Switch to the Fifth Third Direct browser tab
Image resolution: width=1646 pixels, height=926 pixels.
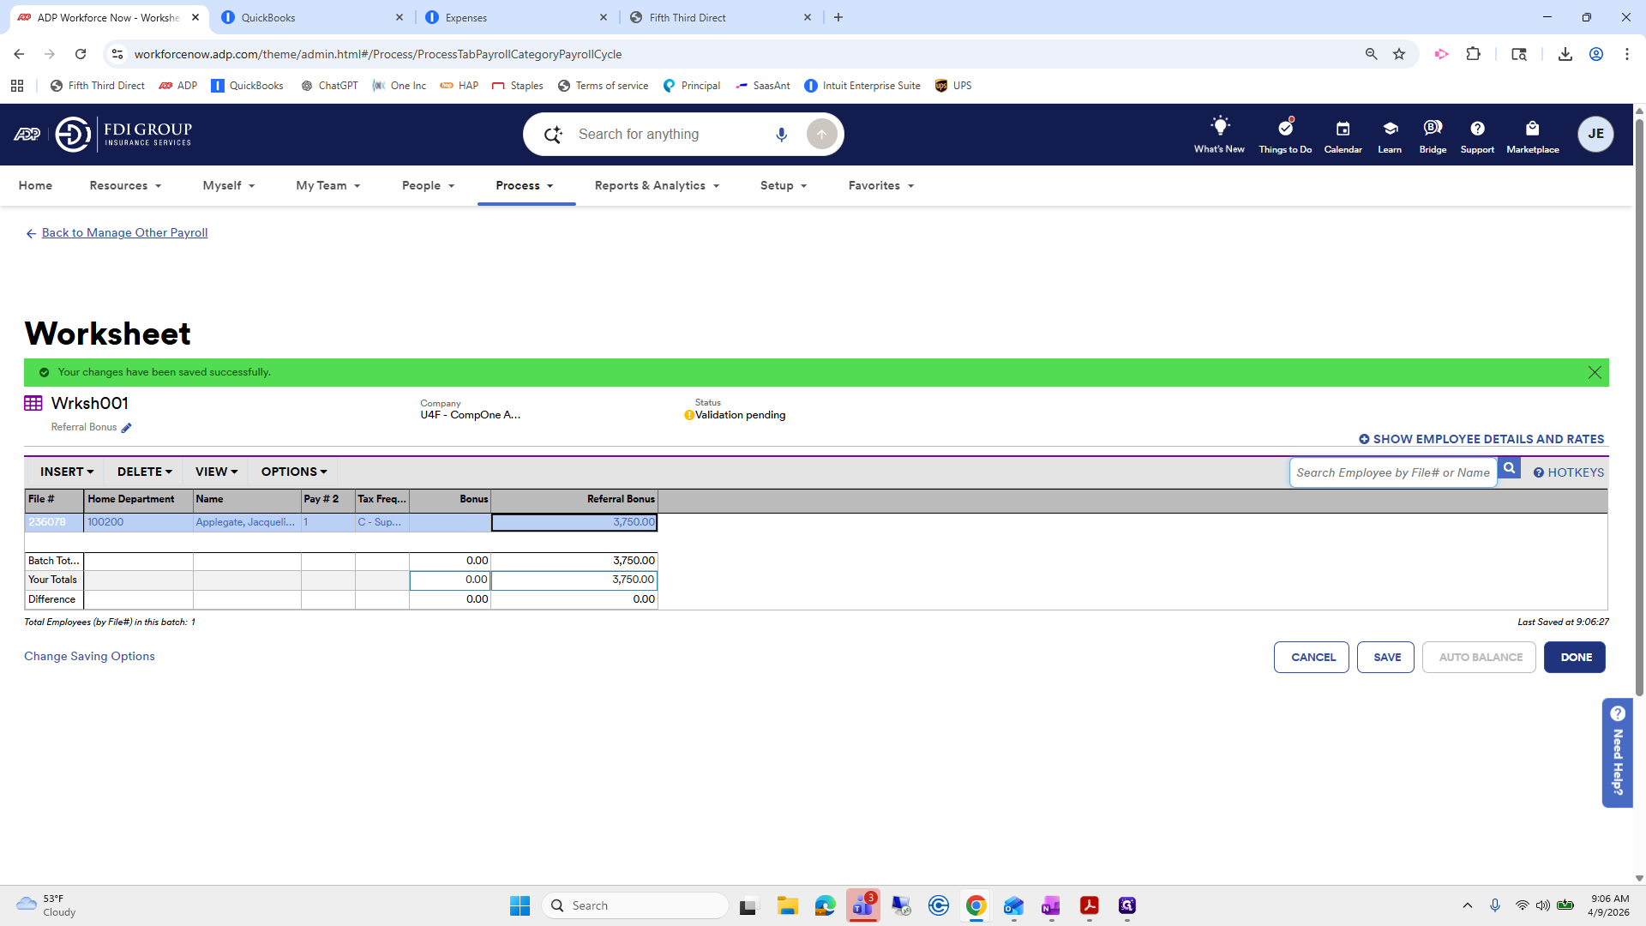tap(718, 17)
